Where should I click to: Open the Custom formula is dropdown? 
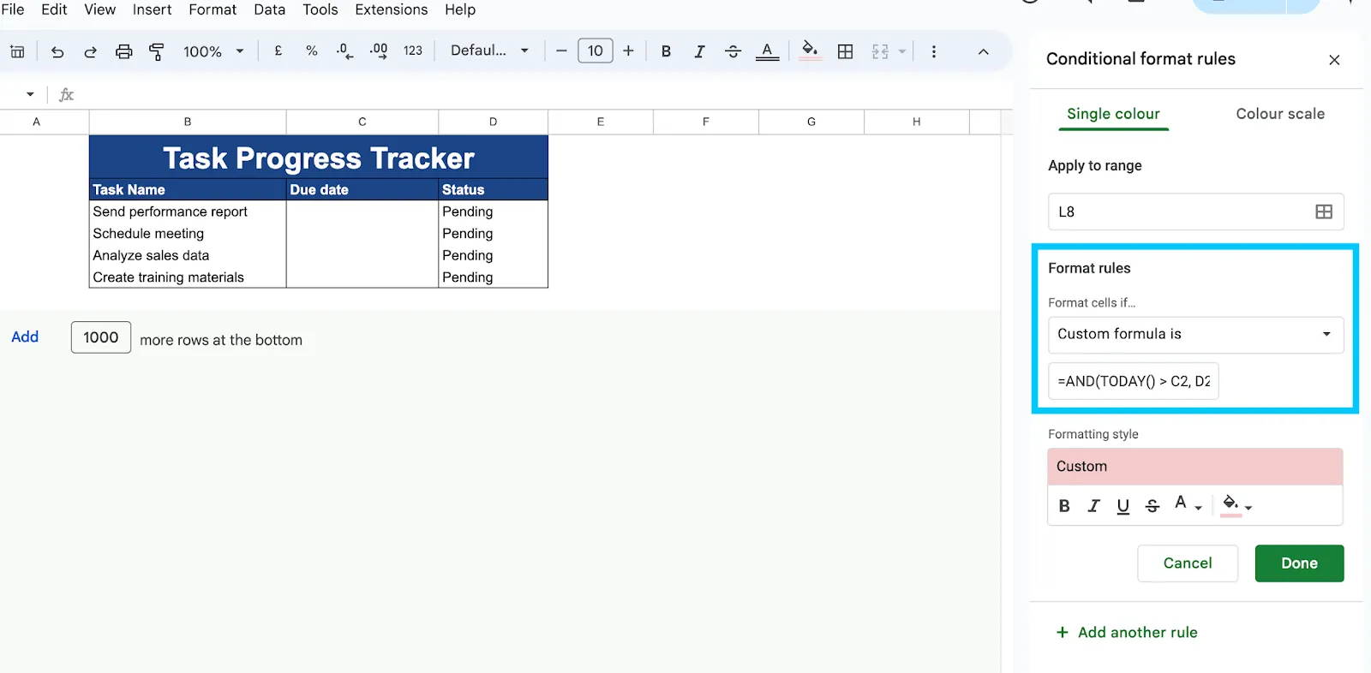tap(1195, 335)
